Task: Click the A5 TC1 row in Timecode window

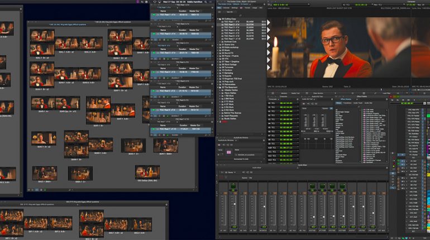Action: (283, 127)
